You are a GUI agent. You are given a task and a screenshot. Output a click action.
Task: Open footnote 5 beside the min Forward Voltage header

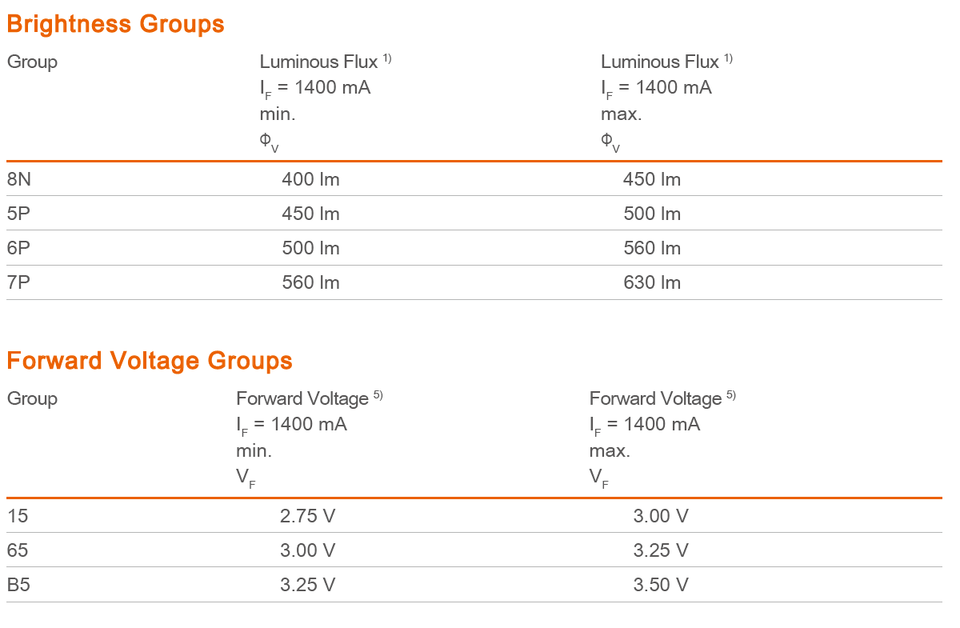(378, 394)
